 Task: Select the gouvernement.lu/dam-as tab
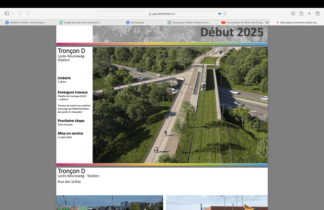297,23
